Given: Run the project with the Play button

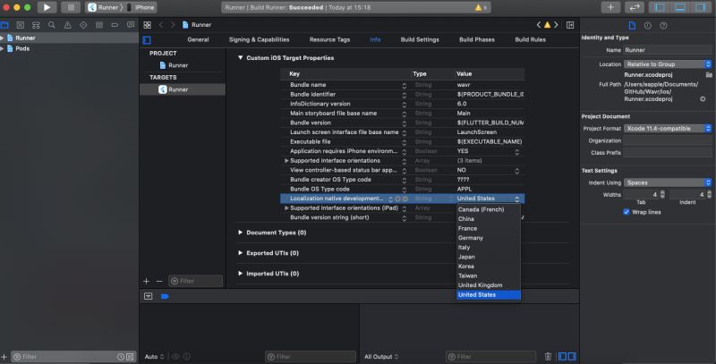Looking at the screenshot, I should click(x=47, y=7).
